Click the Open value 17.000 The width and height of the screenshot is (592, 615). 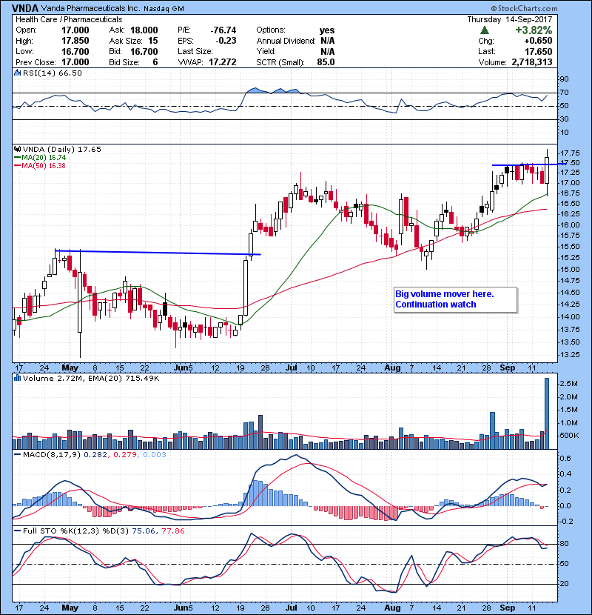(x=75, y=30)
